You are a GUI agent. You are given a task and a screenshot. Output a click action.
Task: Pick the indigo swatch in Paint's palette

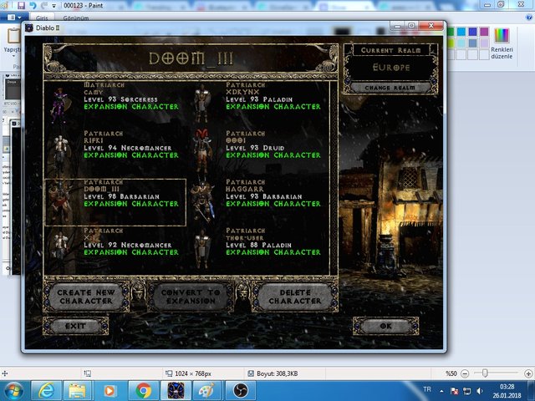point(472,32)
